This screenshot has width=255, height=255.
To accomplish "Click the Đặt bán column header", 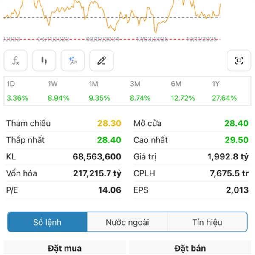I will click(190, 248).
